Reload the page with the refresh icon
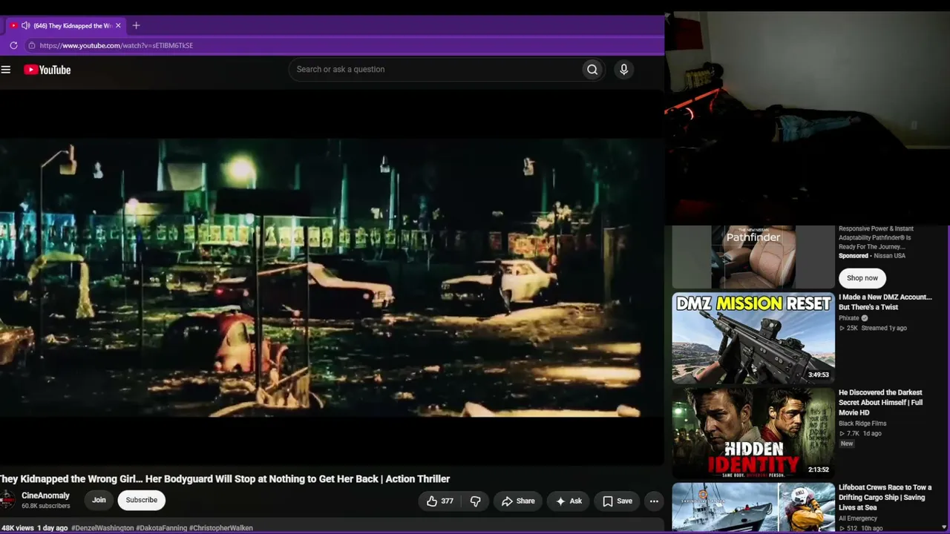 click(x=13, y=45)
